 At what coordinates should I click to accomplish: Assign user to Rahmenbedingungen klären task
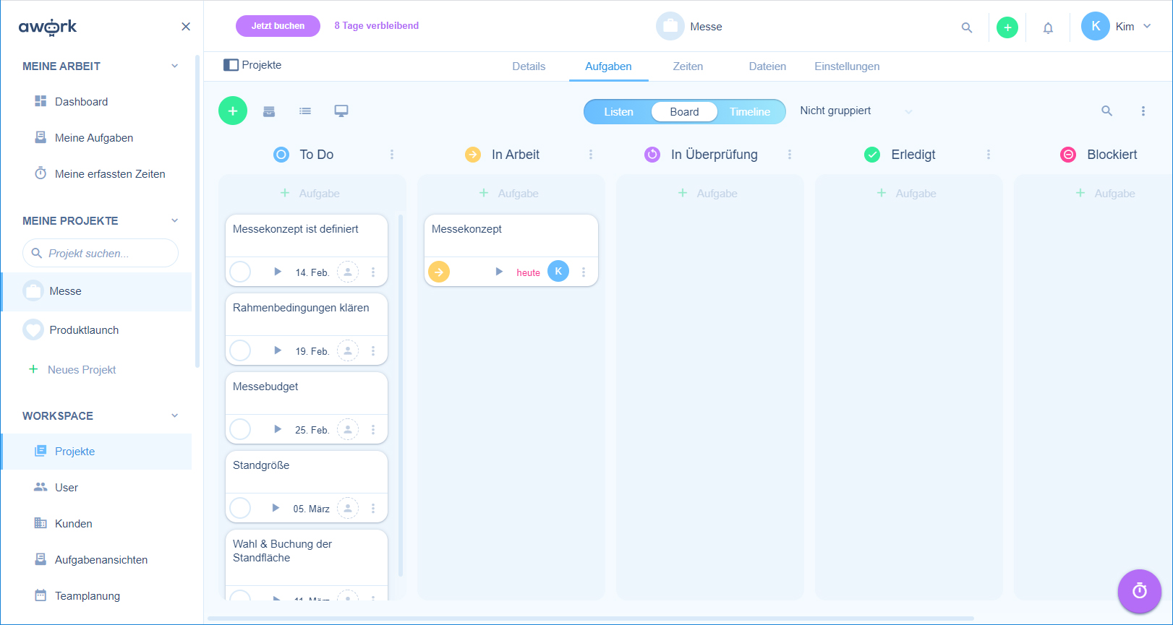point(348,350)
